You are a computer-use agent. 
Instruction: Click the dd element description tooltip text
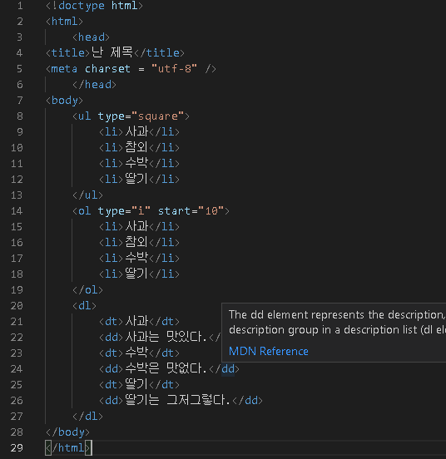(x=337, y=323)
